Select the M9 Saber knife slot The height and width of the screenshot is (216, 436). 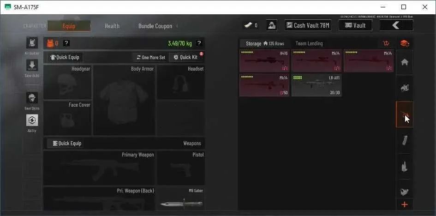[181, 198]
